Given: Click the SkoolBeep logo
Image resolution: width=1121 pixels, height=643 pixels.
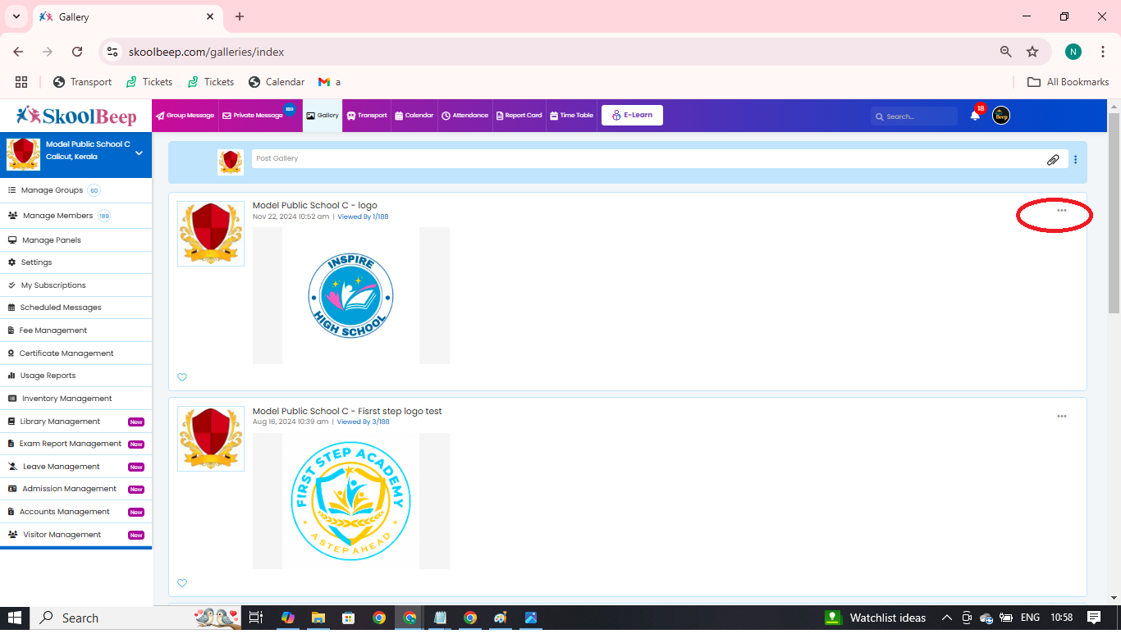Looking at the screenshot, I should 76,116.
